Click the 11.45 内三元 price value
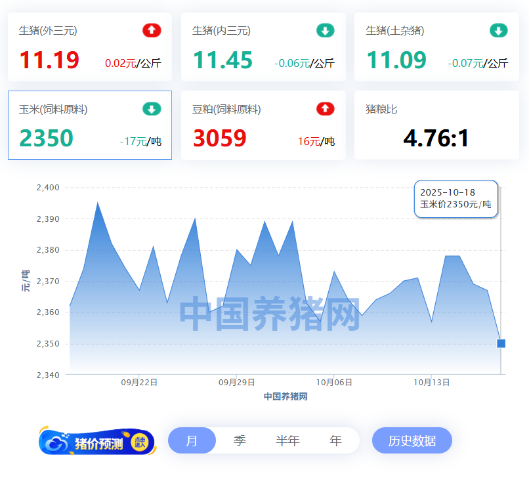Viewport: 529px width, 485px height. (x=222, y=60)
